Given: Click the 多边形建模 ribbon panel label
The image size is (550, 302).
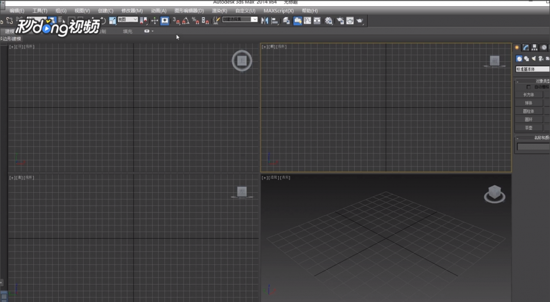Looking at the screenshot, I should 12,38.
